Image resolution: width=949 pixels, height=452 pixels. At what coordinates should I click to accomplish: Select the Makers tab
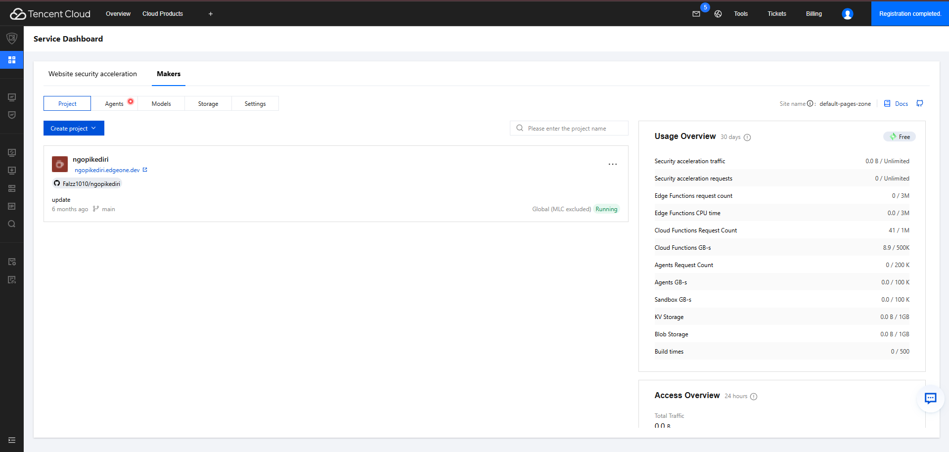tap(169, 74)
